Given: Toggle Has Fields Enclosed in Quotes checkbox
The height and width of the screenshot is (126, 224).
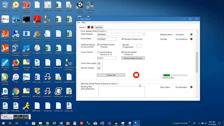Looking at the screenshot, I should (98, 44).
